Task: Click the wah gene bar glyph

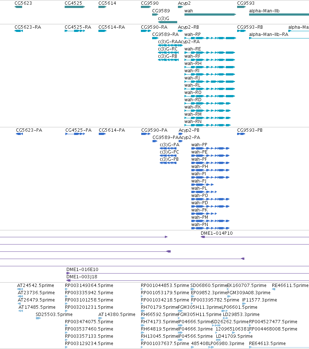Action: [x=210, y=15]
